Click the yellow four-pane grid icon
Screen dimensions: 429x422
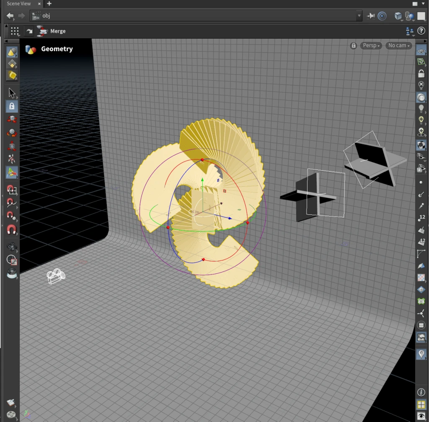[x=421, y=404]
